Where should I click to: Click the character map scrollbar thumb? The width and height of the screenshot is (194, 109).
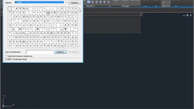pyautogui.click(x=79, y=11)
